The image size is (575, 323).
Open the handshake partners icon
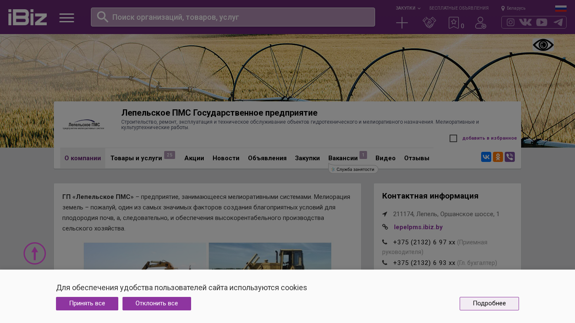(429, 23)
